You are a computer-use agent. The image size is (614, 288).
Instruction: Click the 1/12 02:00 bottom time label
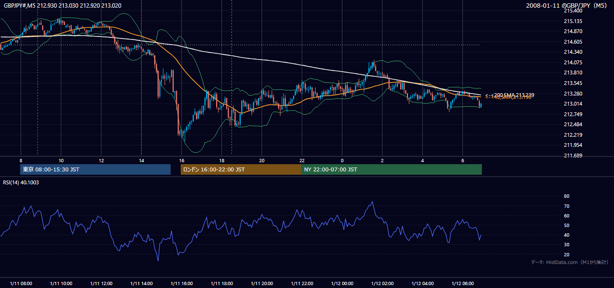click(x=382, y=284)
